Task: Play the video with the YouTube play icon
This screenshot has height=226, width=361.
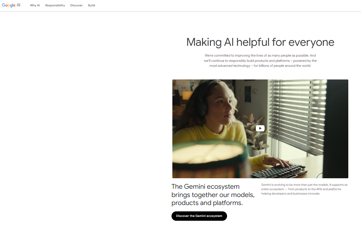Action: (260, 128)
